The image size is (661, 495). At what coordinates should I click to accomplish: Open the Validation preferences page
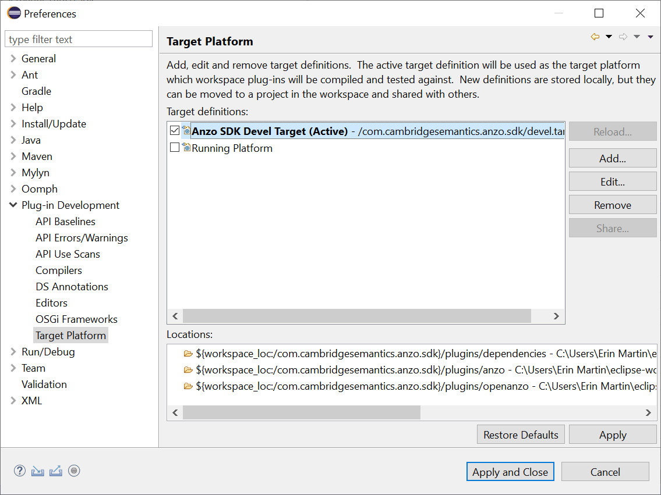[44, 384]
